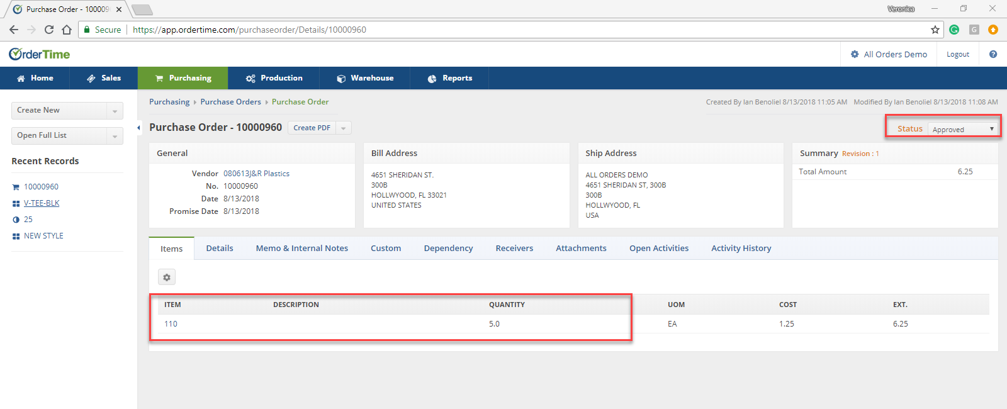
Task: Open the Home menu
Action: (35, 78)
